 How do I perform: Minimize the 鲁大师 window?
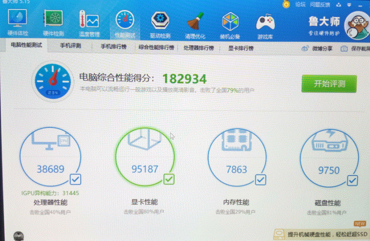361,5
